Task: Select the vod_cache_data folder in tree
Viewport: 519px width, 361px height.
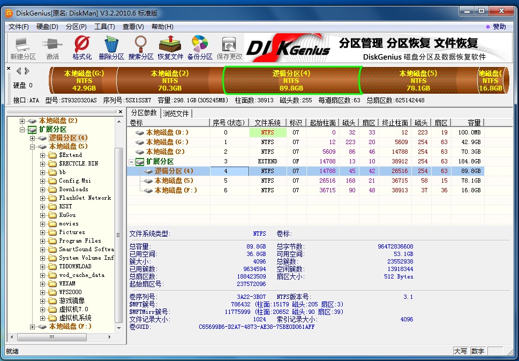Action: (x=82, y=275)
